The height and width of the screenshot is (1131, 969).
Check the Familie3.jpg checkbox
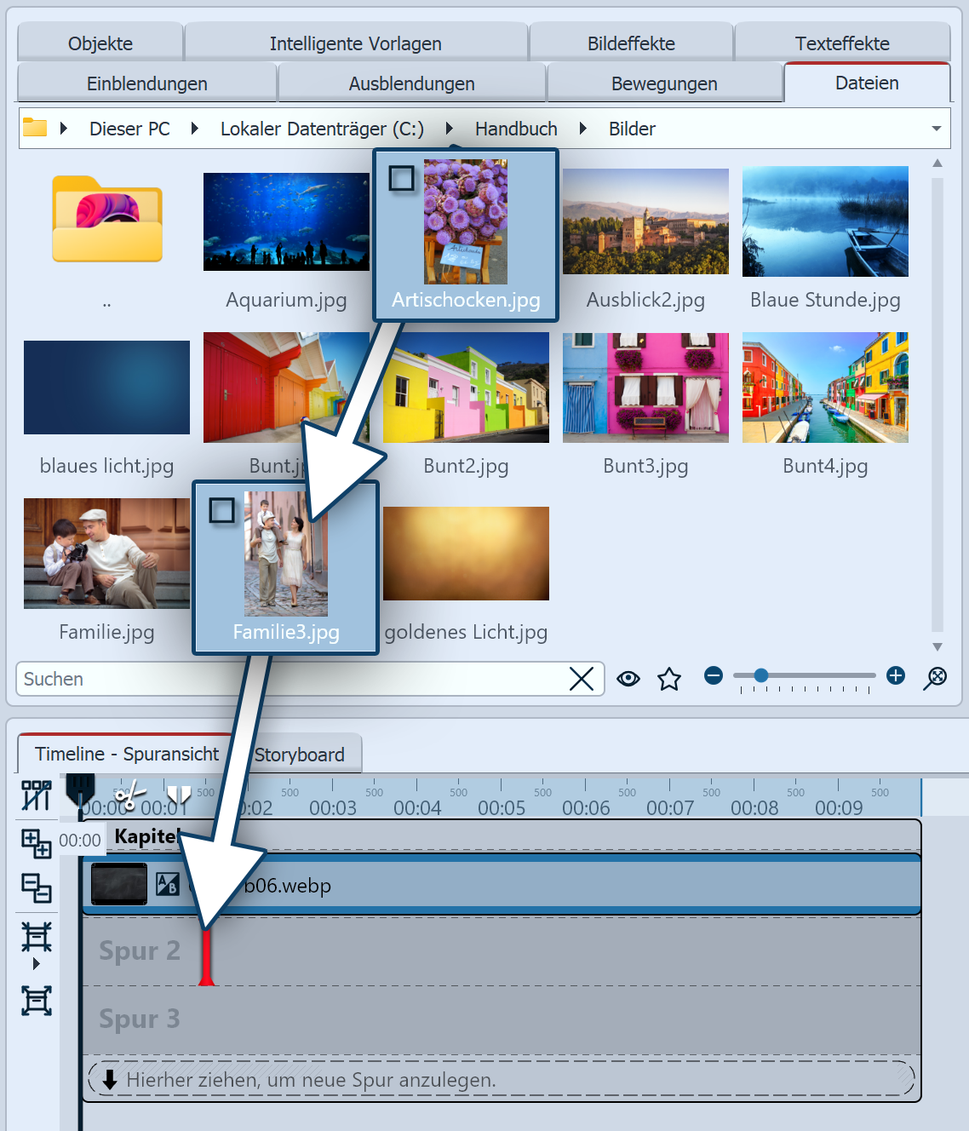221,510
